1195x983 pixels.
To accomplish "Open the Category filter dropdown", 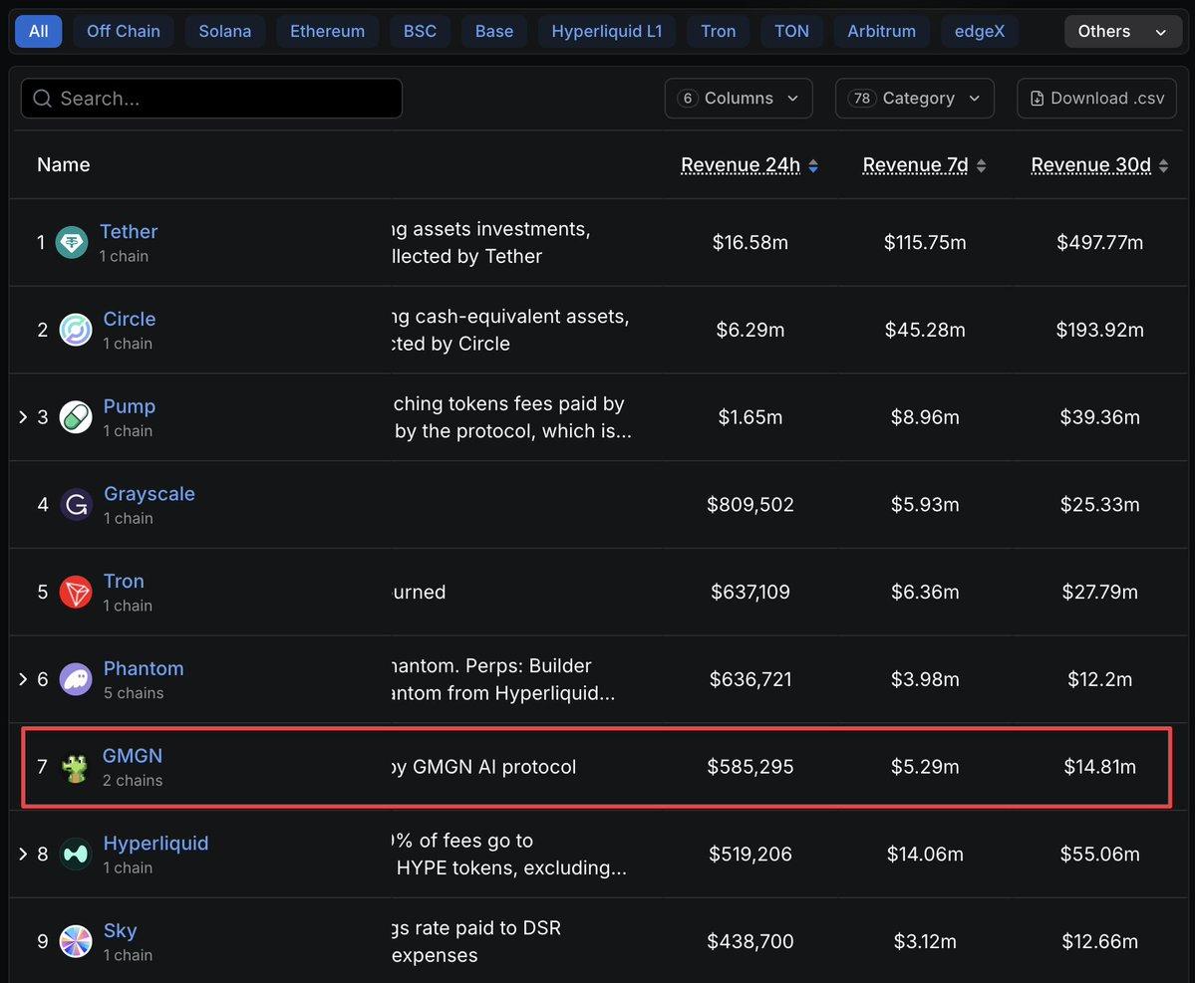I will (x=914, y=99).
